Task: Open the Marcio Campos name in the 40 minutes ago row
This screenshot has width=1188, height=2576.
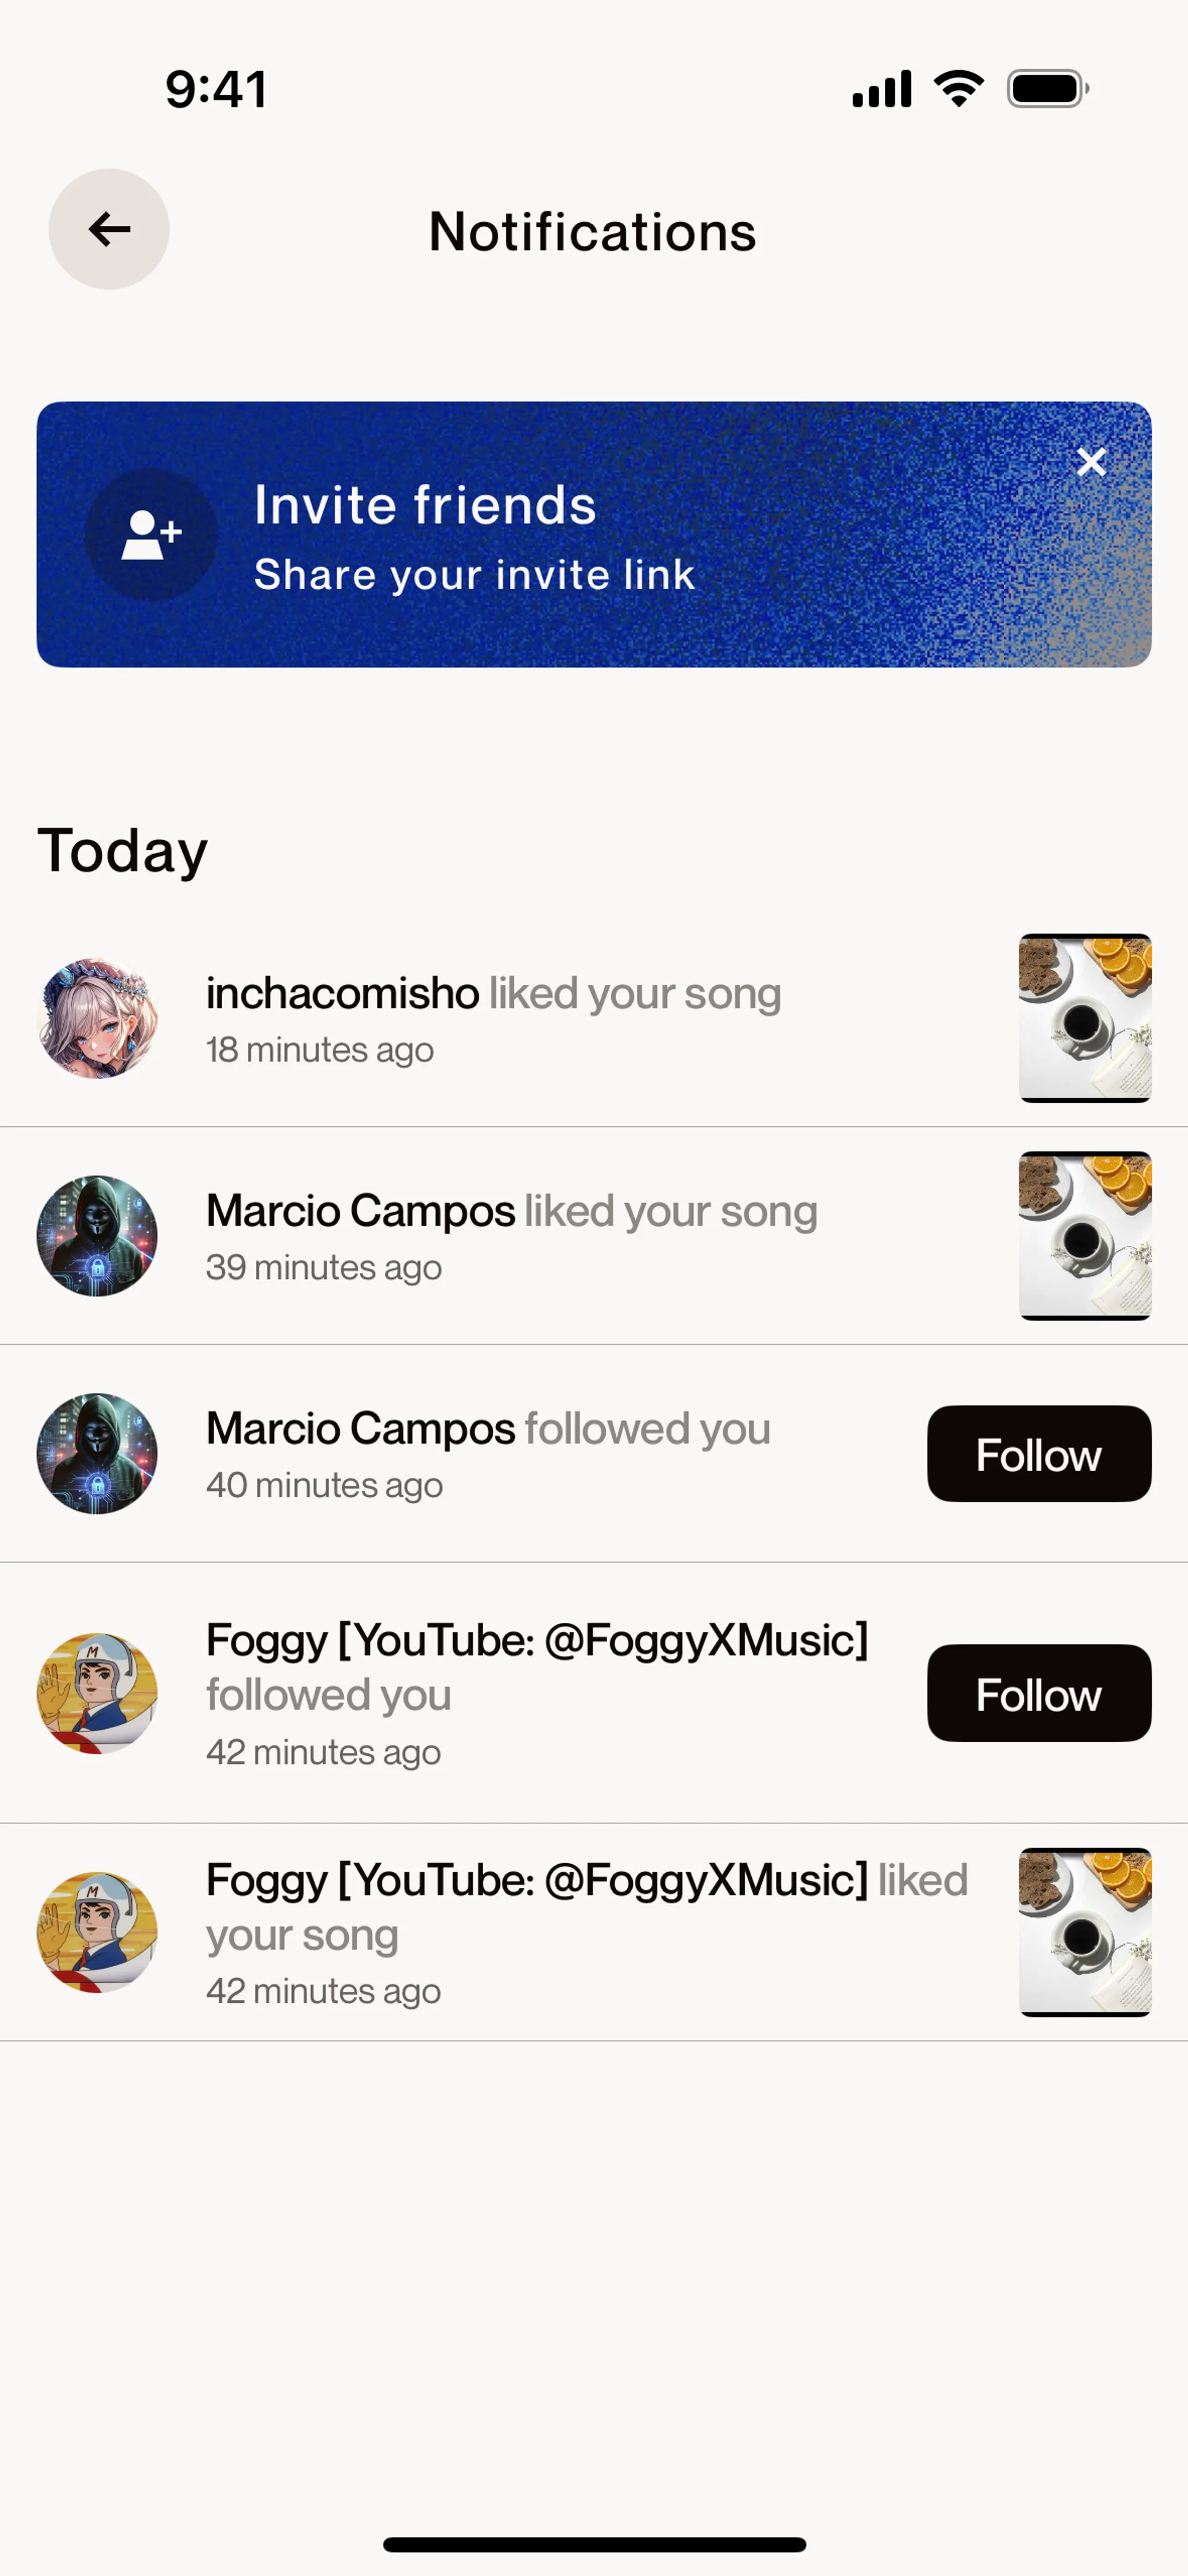Action: 360,1429
